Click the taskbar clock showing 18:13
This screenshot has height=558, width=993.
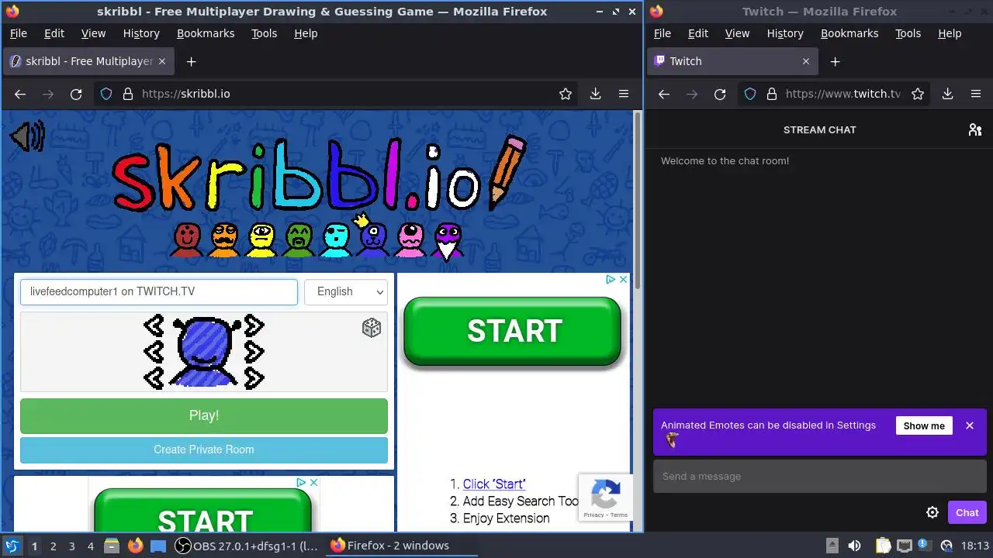(x=974, y=546)
